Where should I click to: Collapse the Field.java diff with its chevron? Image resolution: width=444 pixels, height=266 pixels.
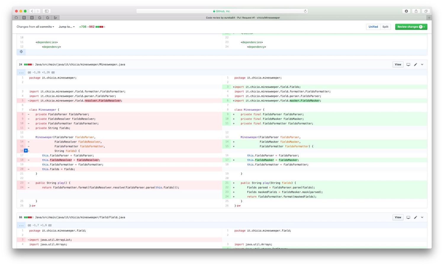(x=422, y=217)
